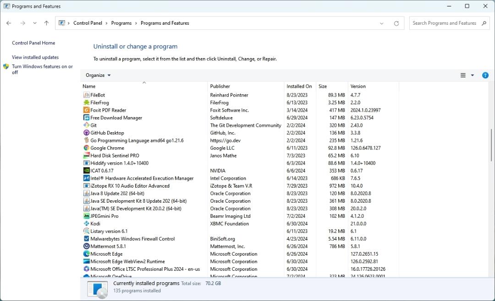The height and width of the screenshot is (301, 495).
Task: Sort by the Publisher column header
Action: [x=246, y=86]
